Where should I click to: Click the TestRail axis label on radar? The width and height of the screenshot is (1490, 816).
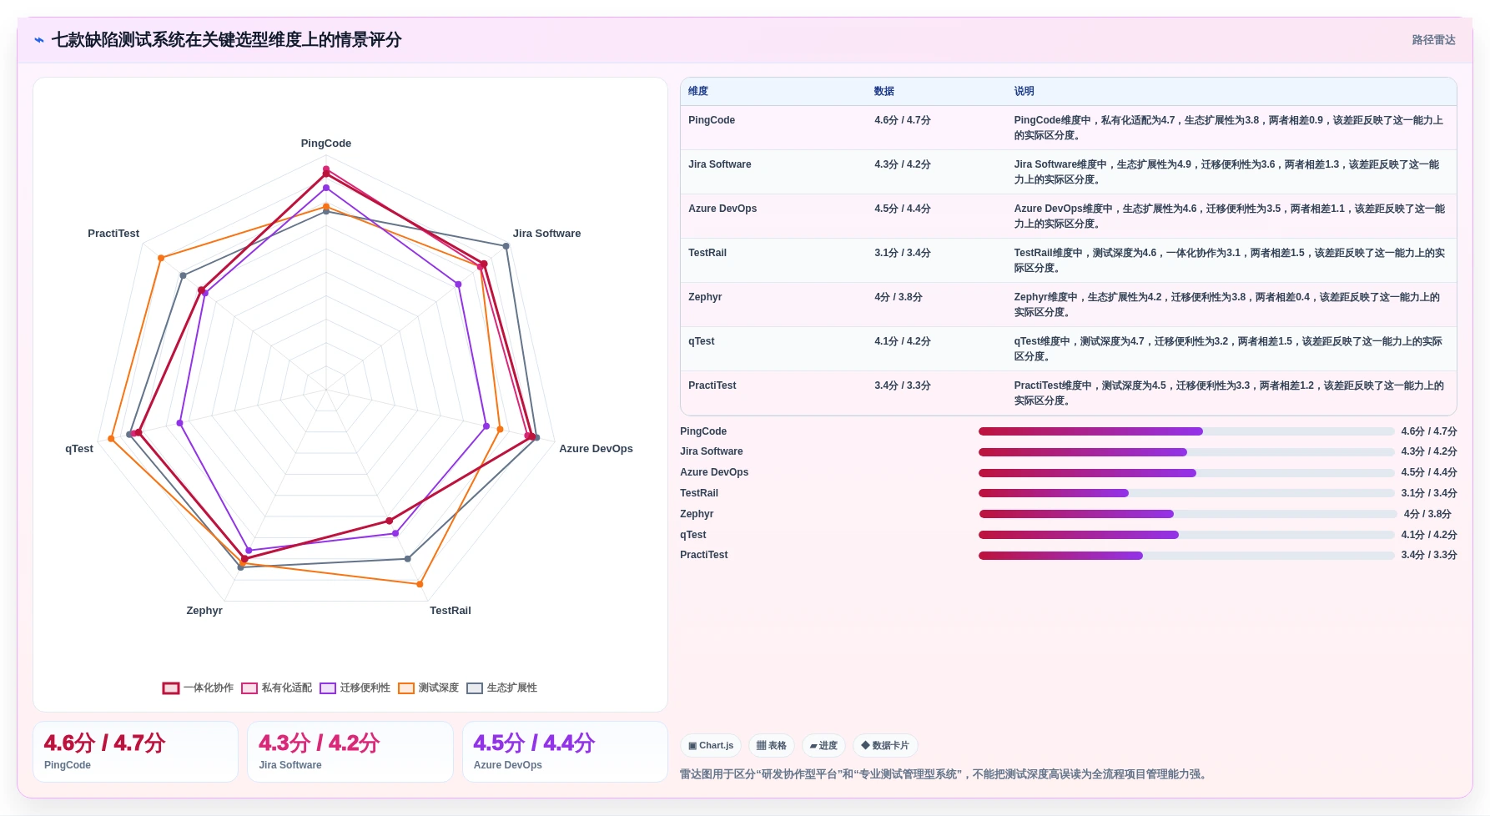click(451, 611)
